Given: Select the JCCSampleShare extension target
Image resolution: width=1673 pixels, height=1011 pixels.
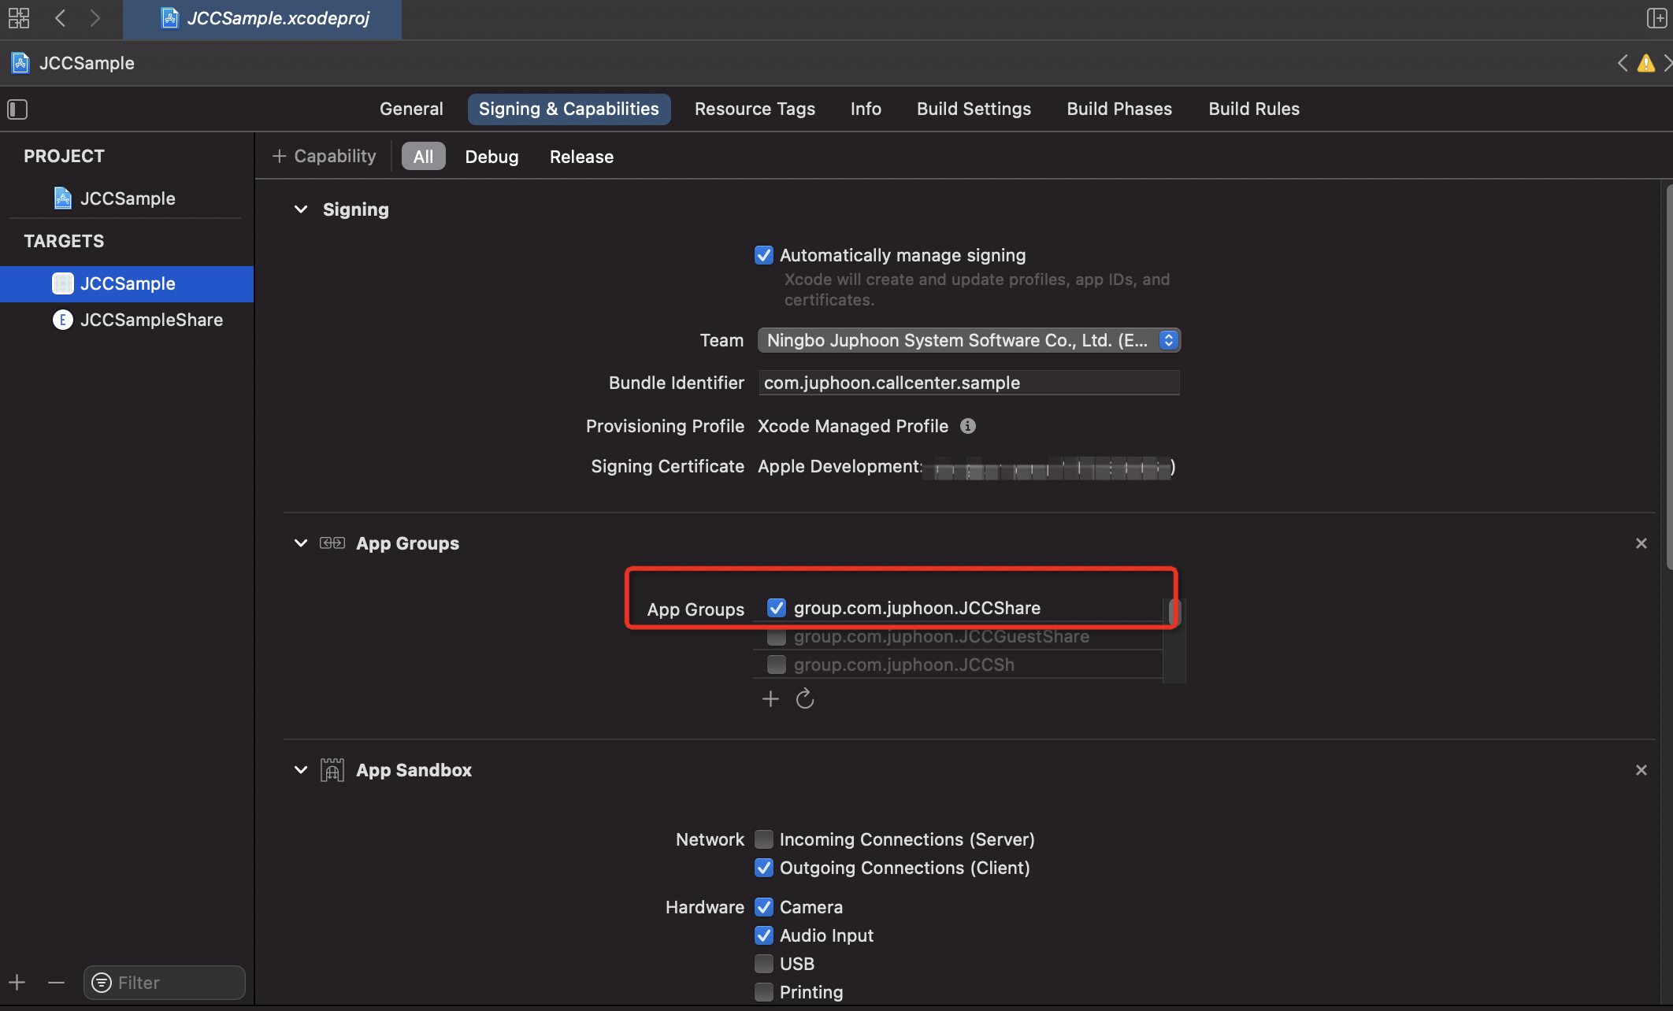Looking at the screenshot, I should click(126, 320).
